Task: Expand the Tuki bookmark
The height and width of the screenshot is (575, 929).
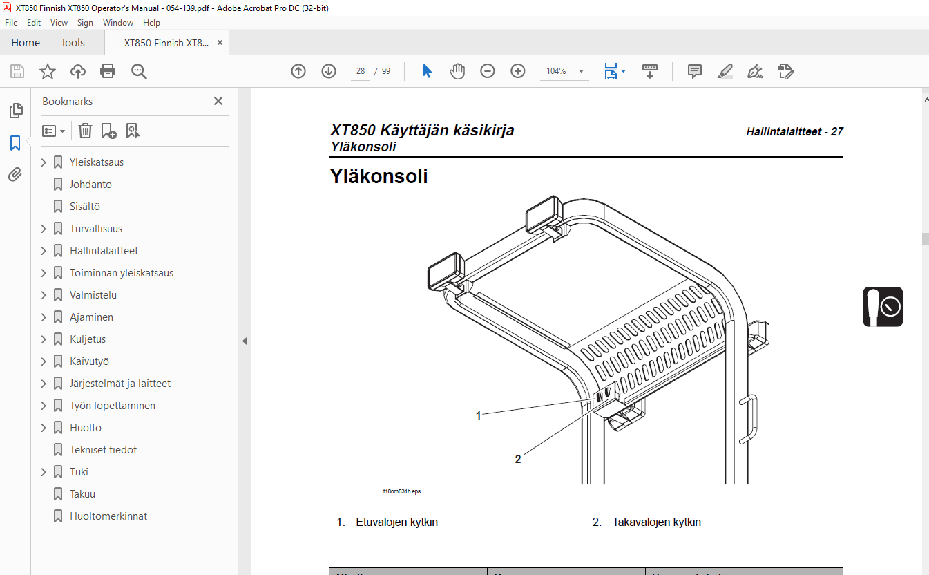Action: (x=44, y=472)
